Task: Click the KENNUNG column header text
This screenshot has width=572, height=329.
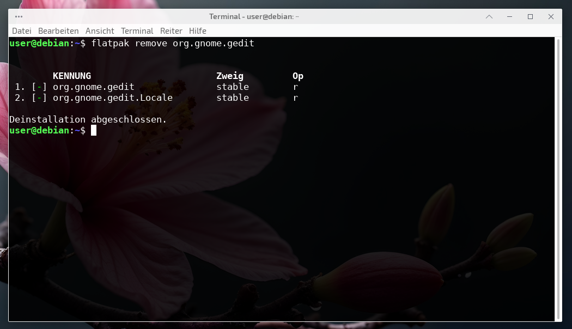Action: (x=72, y=76)
